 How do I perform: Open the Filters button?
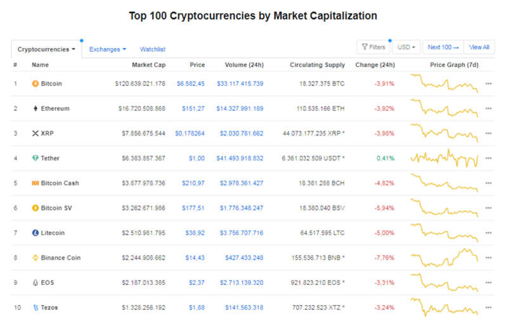coord(373,47)
